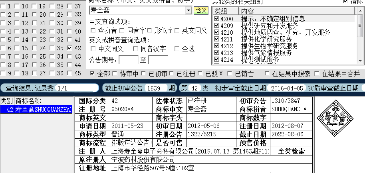This screenshot has height=173, width=365.
Task: Click 商标流程 value 排版送达公告
Action: 131,142
